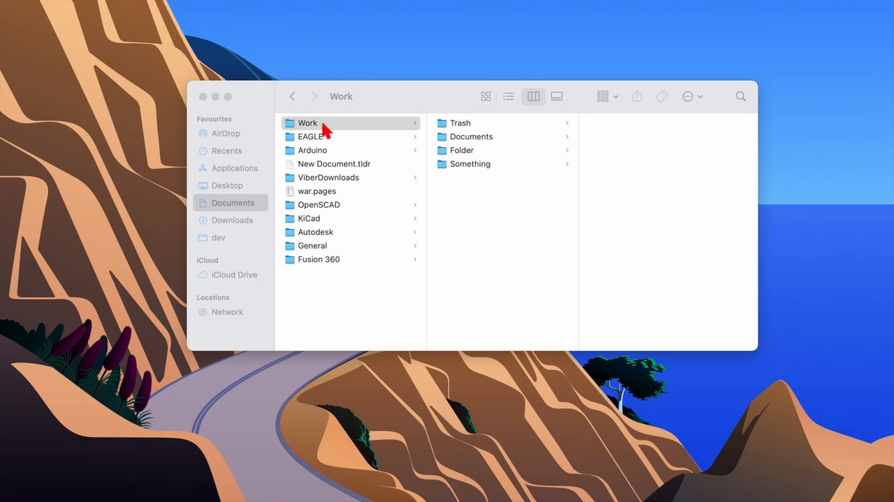The width and height of the screenshot is (894, 502).
Task: Expand OpenSCAD via its chevron
Action: click(415, 205)
